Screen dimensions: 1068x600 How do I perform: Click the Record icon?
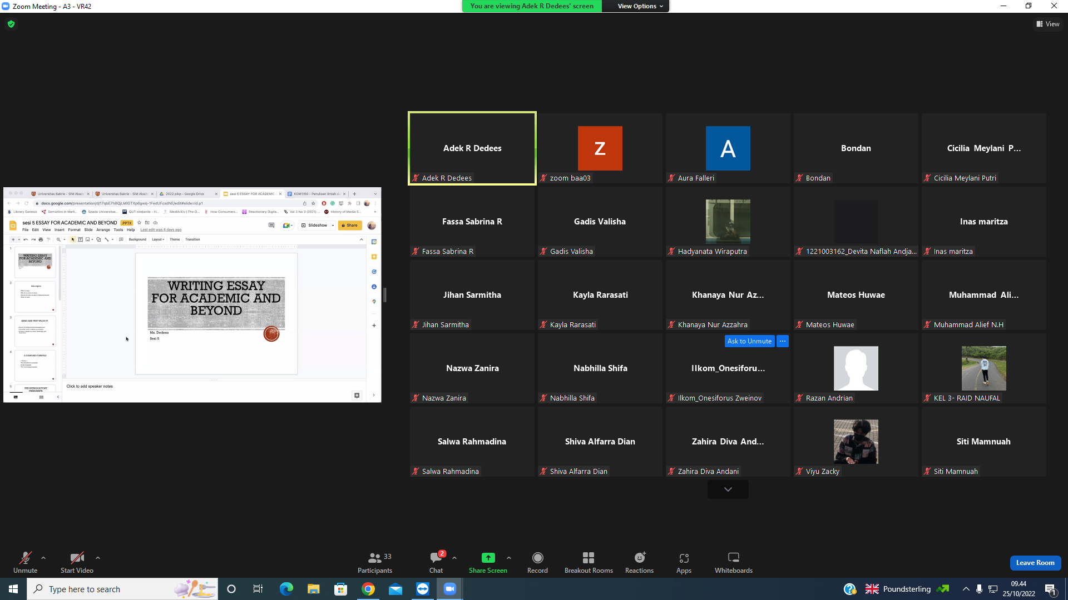[537, 557]
